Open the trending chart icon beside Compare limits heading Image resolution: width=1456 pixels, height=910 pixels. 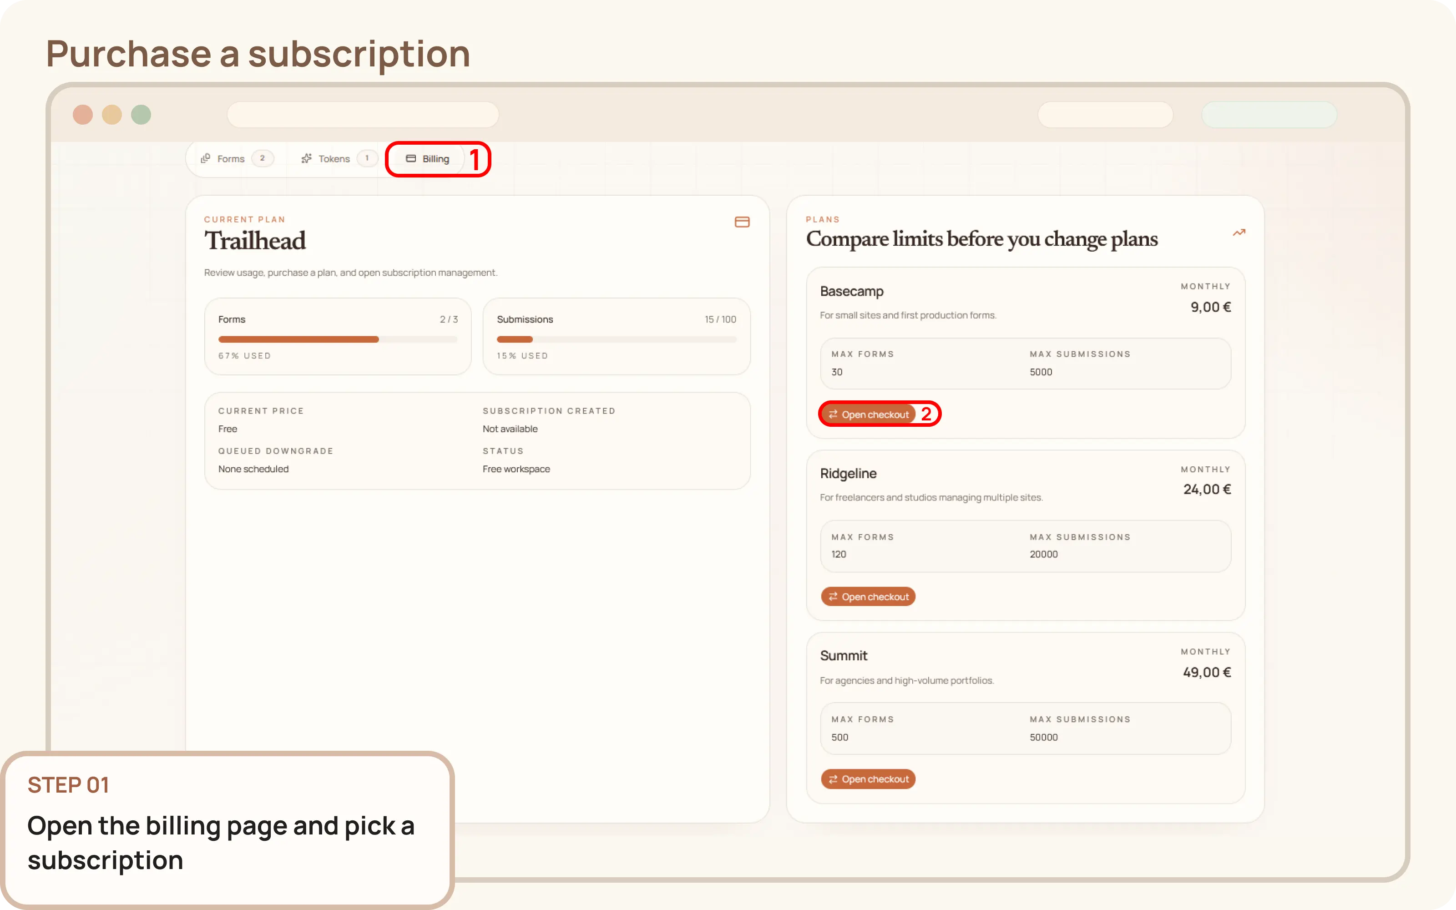pos(1239,233)
